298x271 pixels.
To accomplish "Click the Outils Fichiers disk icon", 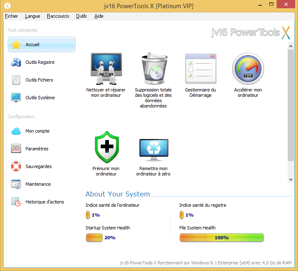I will 16,80.
